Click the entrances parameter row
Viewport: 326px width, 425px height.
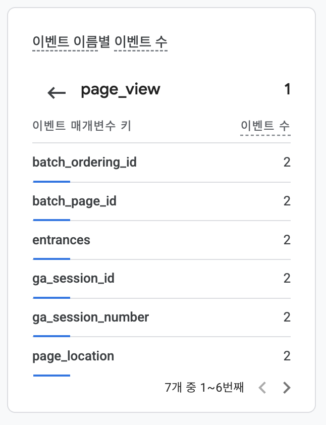coord(161,240)
